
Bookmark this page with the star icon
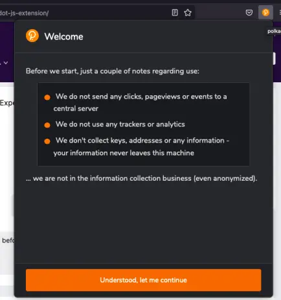coord(188,12)
